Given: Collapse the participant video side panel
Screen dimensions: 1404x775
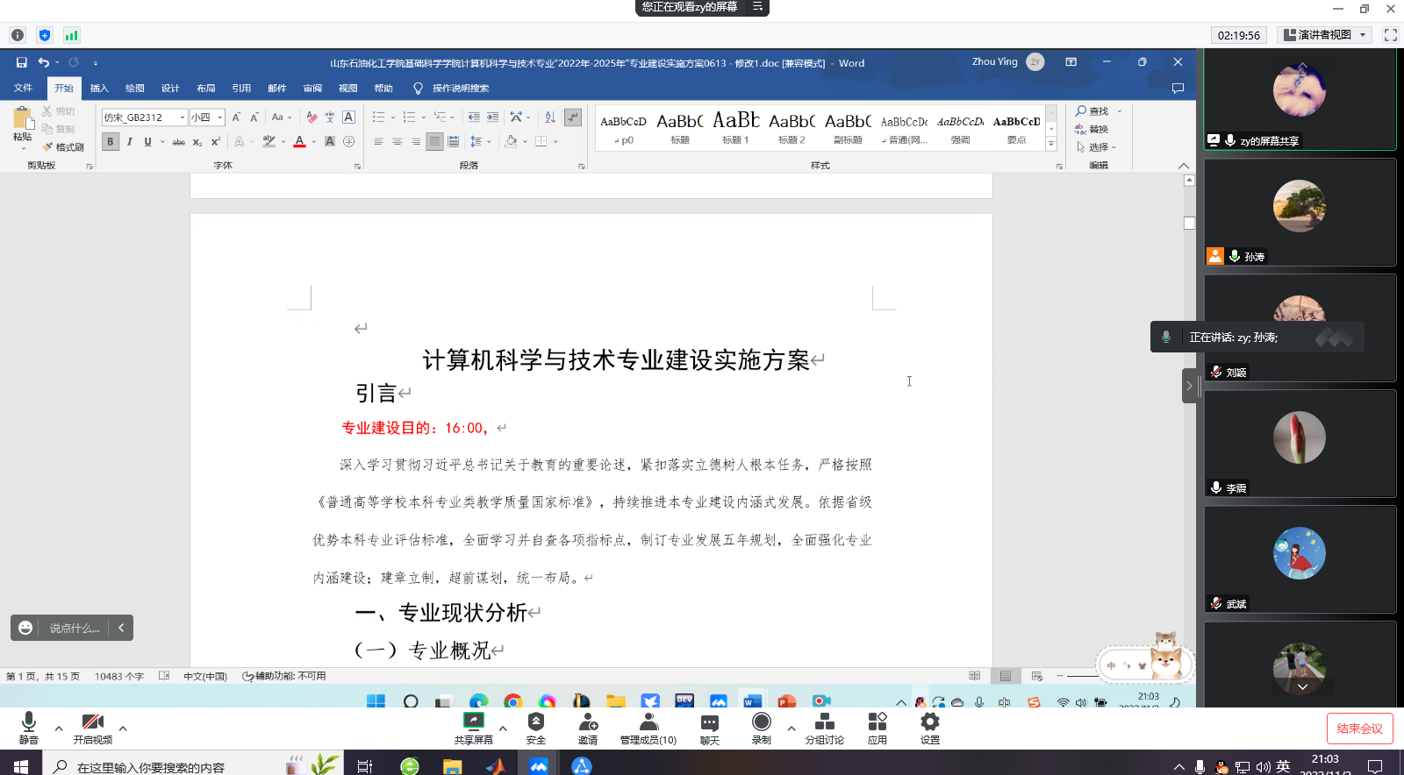Looking at the screenshot, I should (1189, 386).
